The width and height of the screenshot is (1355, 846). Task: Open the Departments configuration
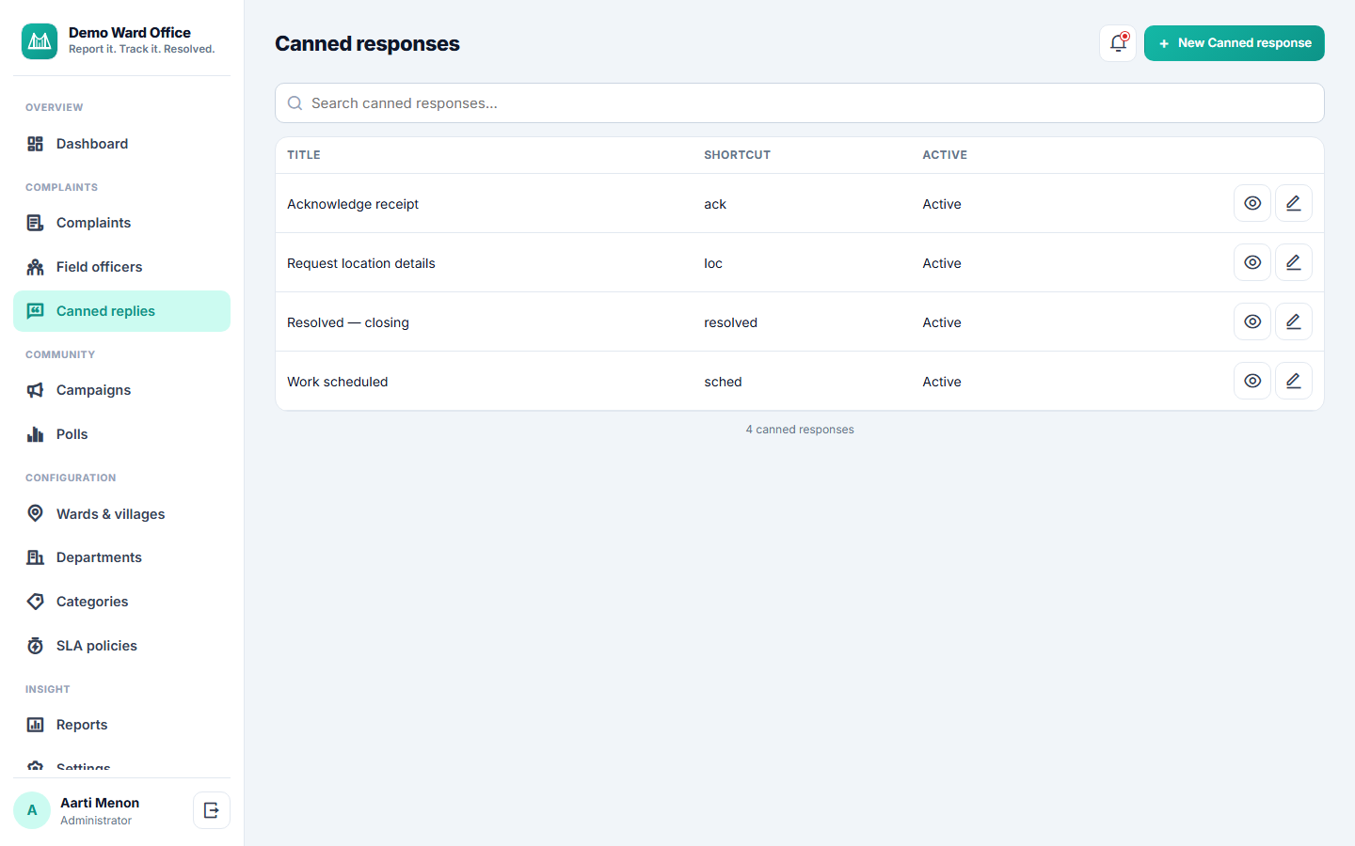click(x=121, y=557)
